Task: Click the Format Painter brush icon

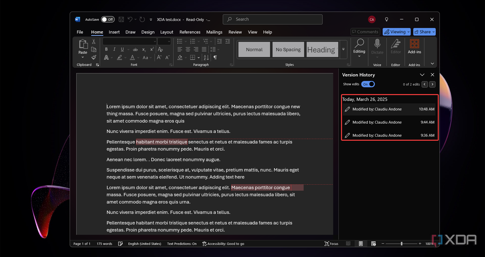Action: 94,58
